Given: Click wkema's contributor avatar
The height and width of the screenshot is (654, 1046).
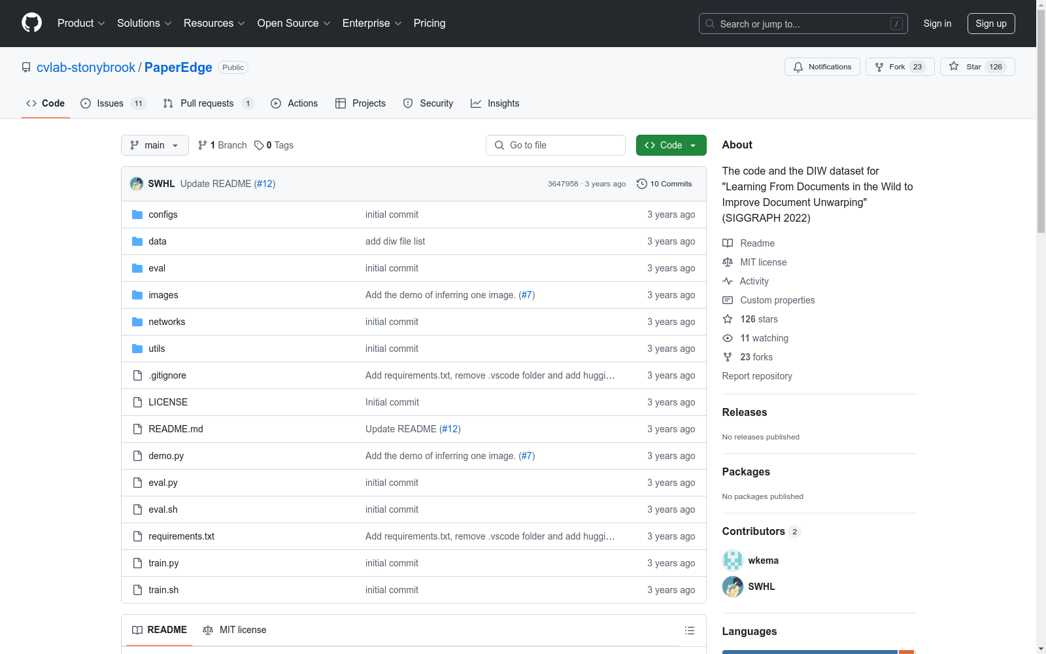Looking at the screenshot, I should coord(733,560).
